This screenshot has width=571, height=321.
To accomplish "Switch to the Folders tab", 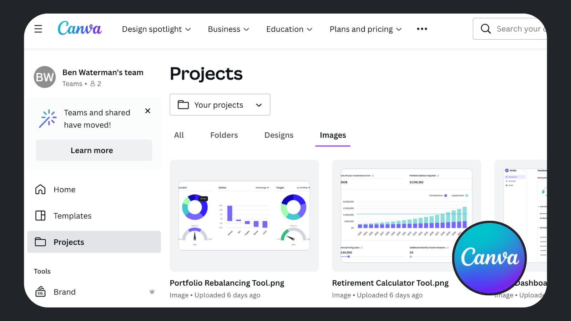I will 224,135.
